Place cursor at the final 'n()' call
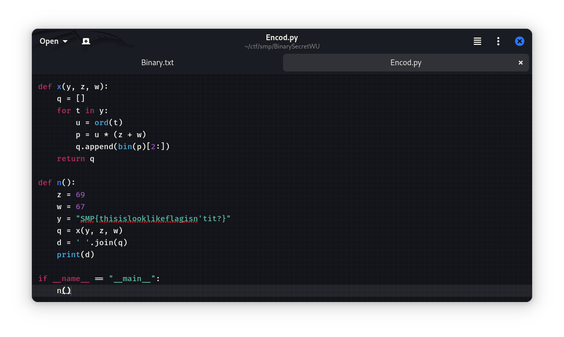The height and width of the screenshot is (337, 564). tap(64, 291)
